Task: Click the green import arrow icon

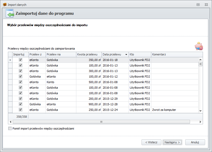Action: (10, 13)
